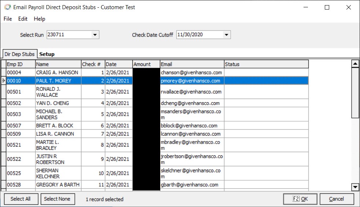Viewport: 360px width, 207px height.
Task: Confirm with the F2 OK button
Action: click(300, 199)
